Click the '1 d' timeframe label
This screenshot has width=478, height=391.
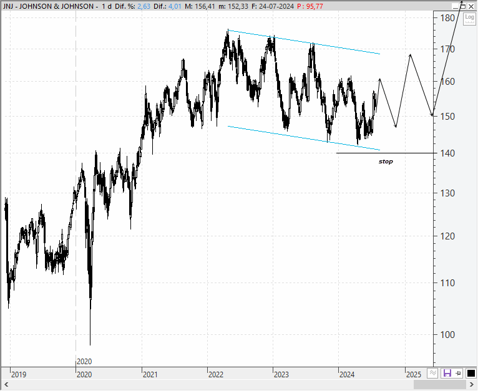pyautogui.click(x=107, y=6)
